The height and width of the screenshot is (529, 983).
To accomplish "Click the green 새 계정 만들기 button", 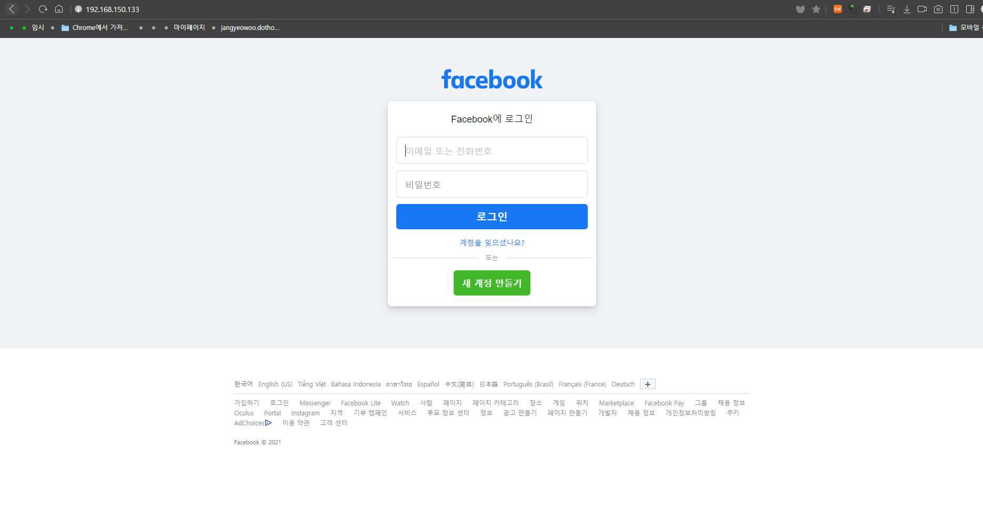I will point(492,283).
